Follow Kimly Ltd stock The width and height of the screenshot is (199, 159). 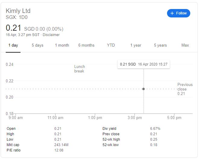click(x=178, y=13)
